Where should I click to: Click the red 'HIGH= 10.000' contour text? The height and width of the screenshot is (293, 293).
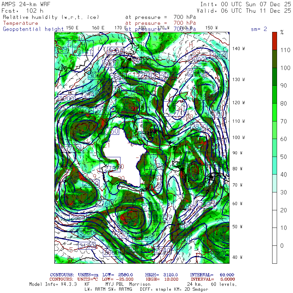pyautogui.click(x=162, y=279)
